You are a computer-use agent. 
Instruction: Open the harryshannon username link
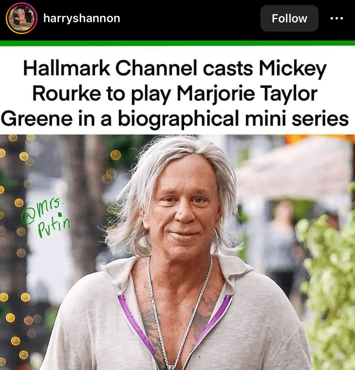pos(82,19)
